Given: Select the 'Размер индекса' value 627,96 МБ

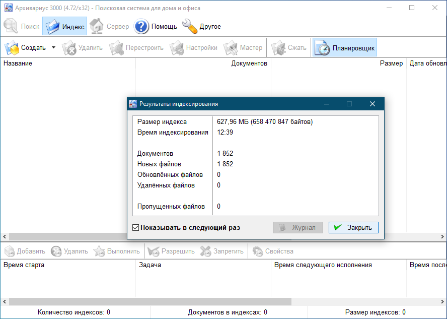Looking at the screenshot, I should click(265, 122).
